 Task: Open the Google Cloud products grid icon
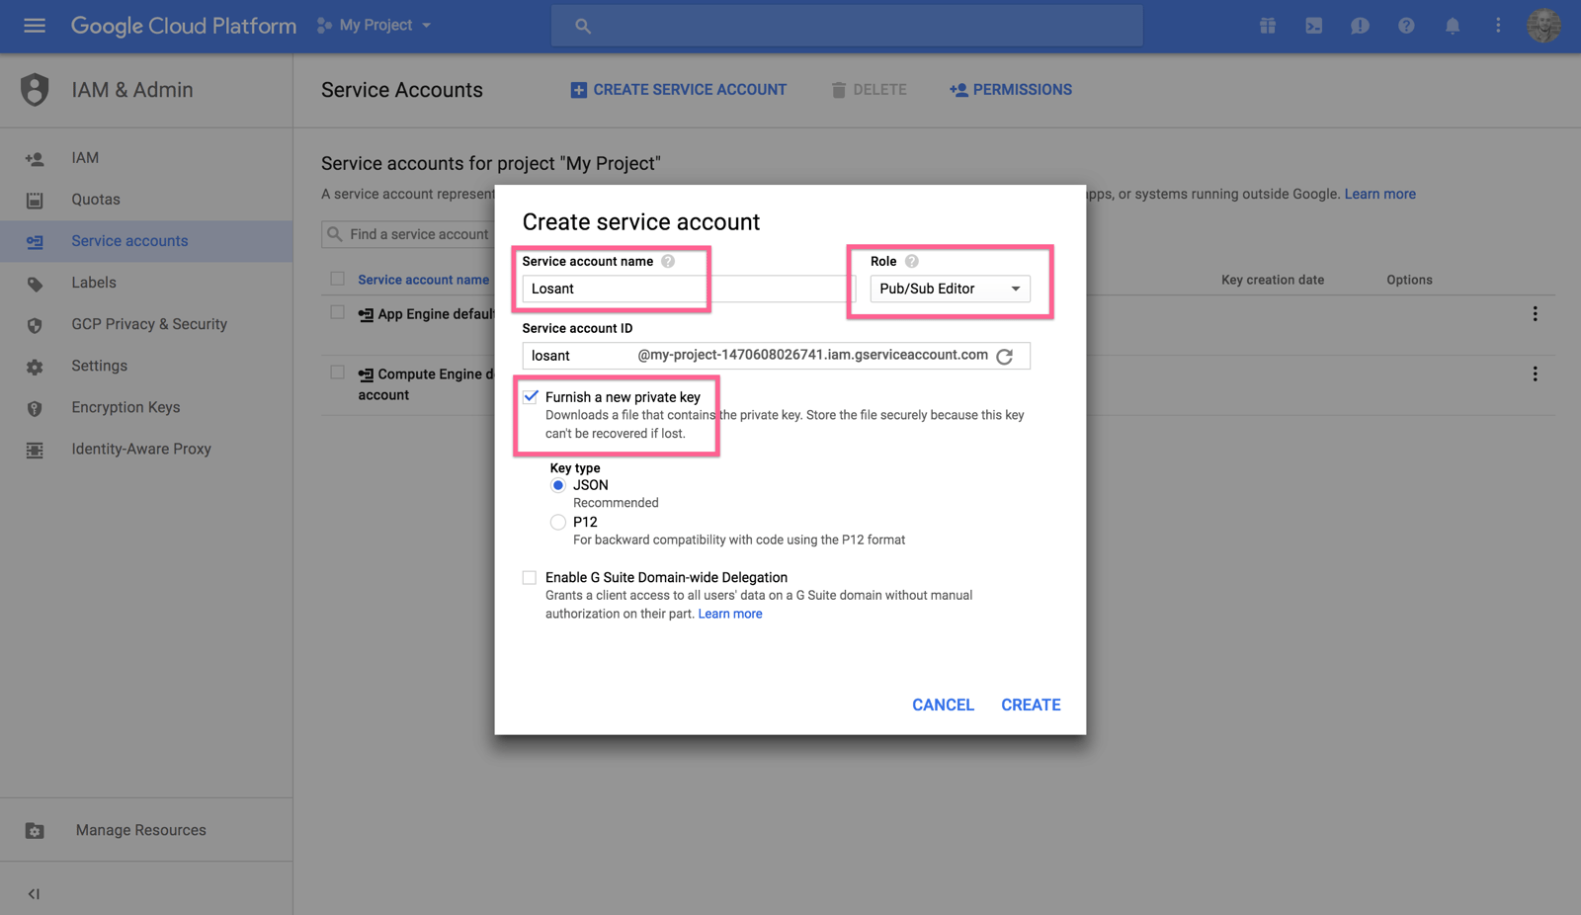pos(1267,26)
